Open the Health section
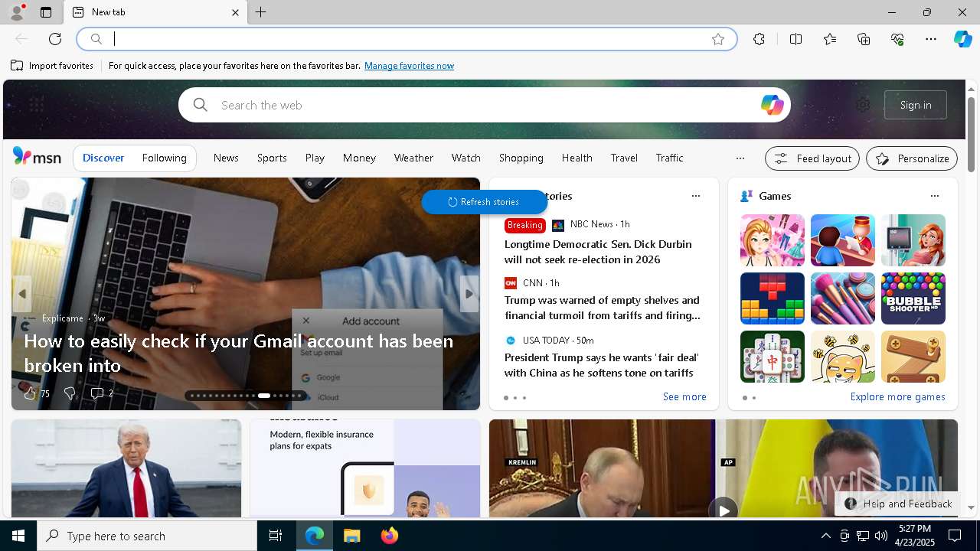Image resolution: width=980 pixels, height=551 pixels. [577, 158]
